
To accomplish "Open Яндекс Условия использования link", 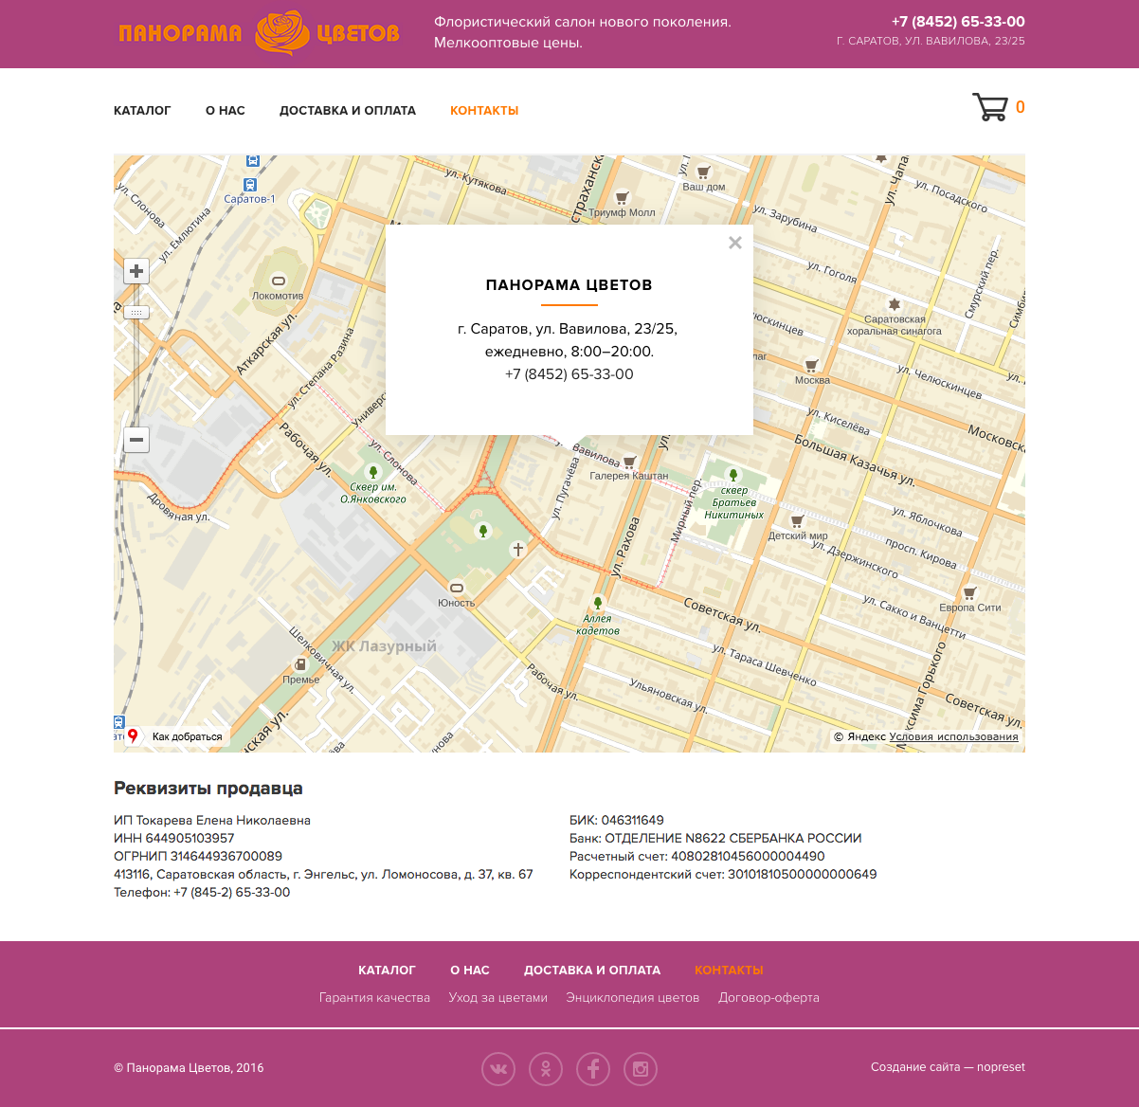I will pyautogui.click(x=953, y=736).
